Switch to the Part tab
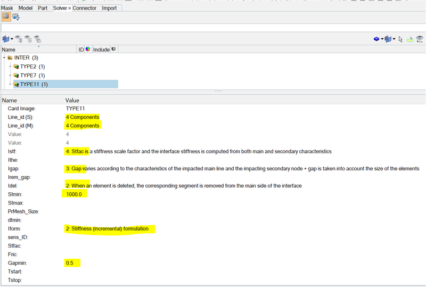 point(43,8)
